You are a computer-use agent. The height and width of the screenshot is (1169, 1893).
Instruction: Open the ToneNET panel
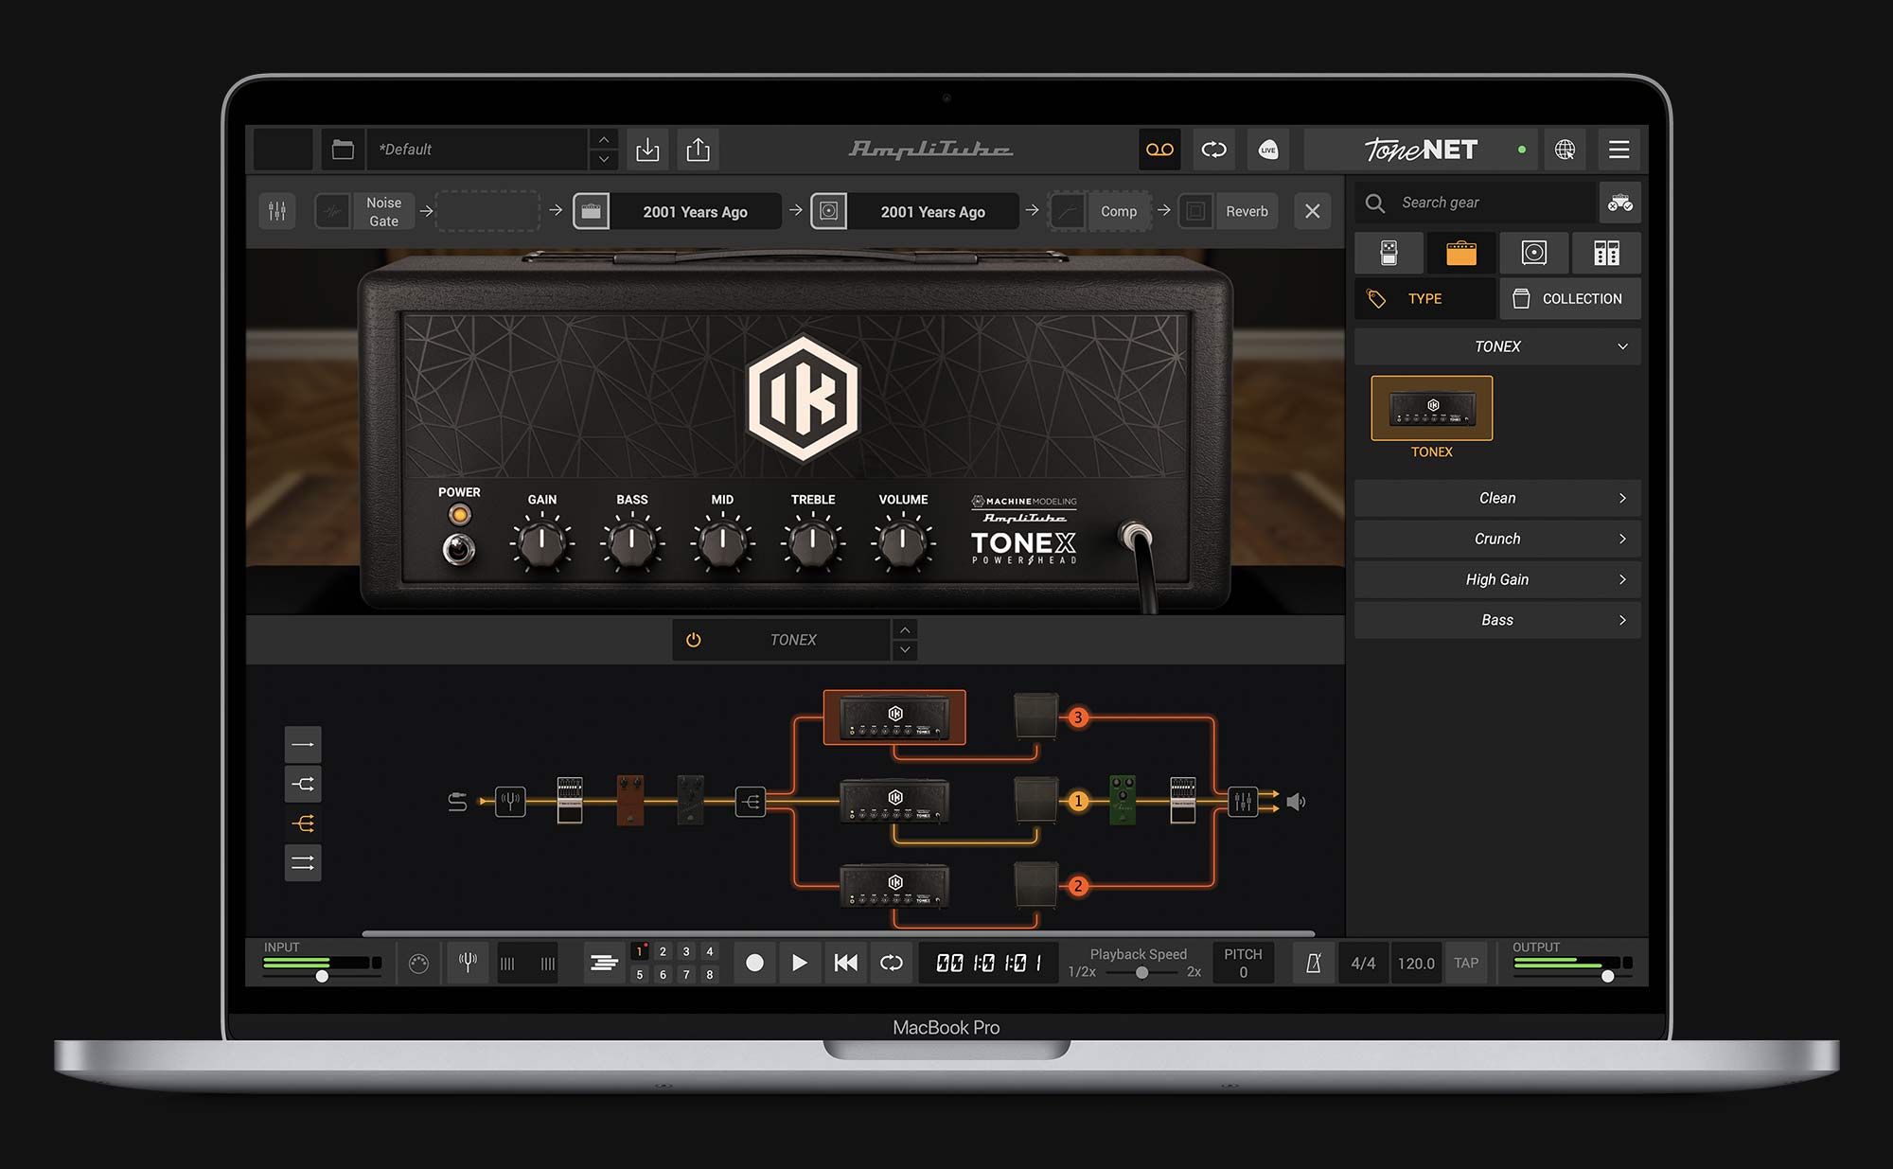pyautogui.click(x=1420, y=150)
